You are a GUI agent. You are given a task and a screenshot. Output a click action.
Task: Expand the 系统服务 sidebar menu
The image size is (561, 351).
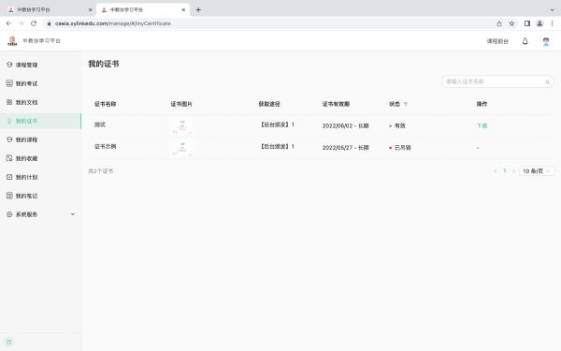[x=40, y=214]
